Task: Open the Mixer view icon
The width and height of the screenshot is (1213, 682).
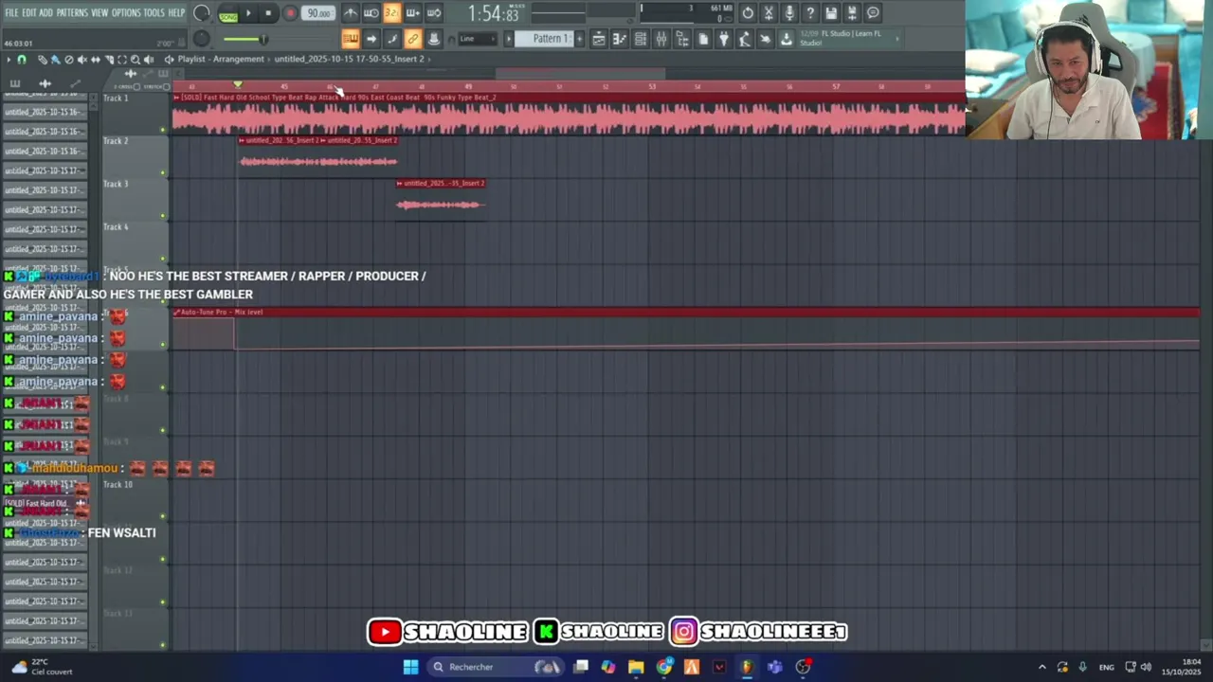Action: (x=661, y=39)
